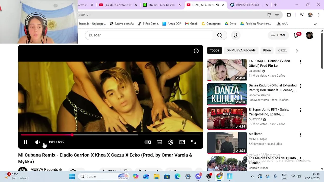Screen dimensions: 324x182
Task: Open Microsoft Edge from taskbar
Action: point(177,176)
